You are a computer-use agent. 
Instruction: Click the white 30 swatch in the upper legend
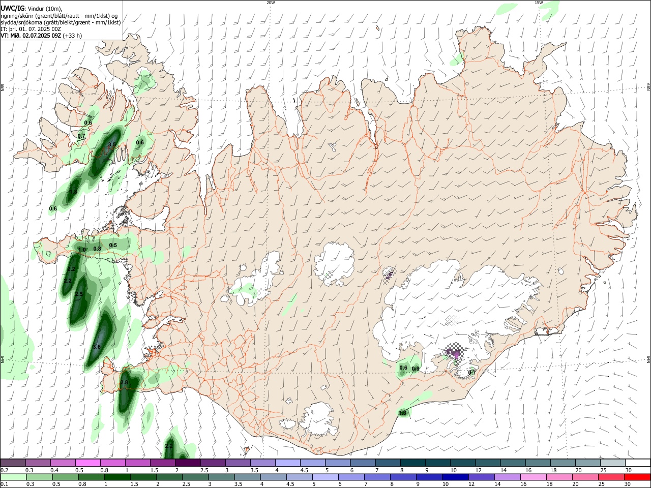pos(638,463)
